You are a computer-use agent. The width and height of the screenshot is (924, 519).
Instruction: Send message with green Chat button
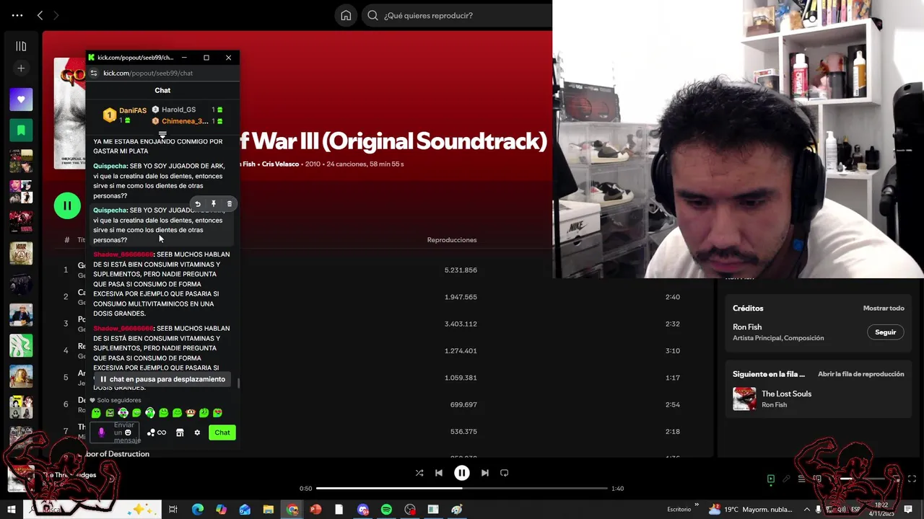point(222,432)
